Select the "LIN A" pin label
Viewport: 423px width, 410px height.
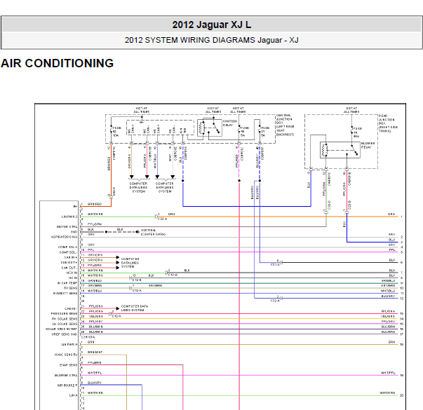[73, 395]
